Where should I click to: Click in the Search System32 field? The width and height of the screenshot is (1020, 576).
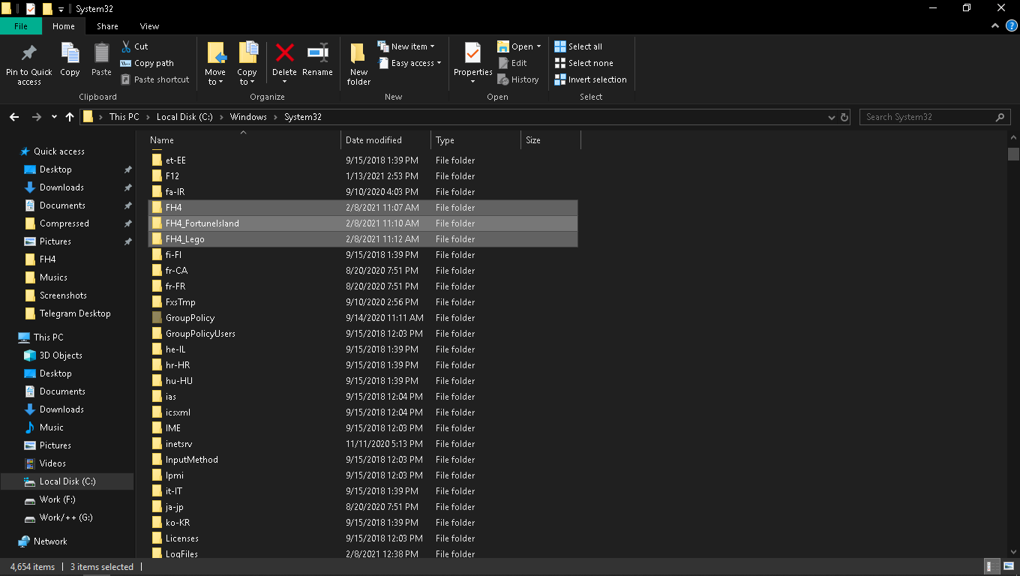coord(928,117)
